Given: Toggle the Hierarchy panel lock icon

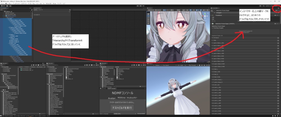Looking at the screenshot, I should pyautogui.click(x=30, y=8).
